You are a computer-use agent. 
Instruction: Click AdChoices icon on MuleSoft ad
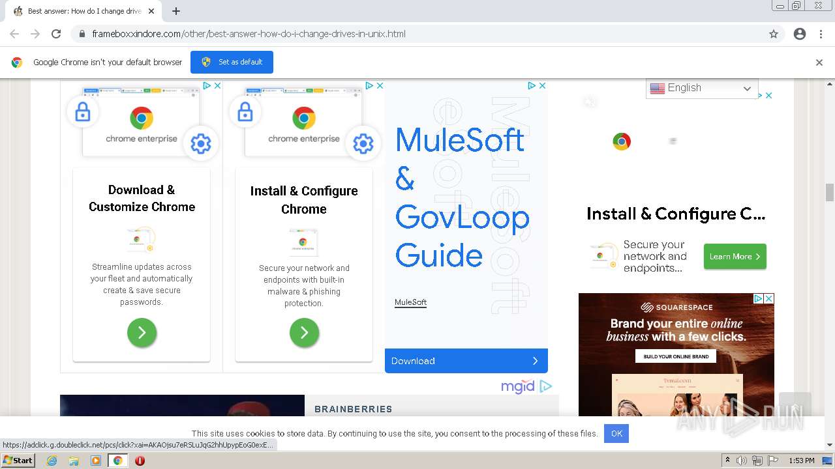[532, 85]
